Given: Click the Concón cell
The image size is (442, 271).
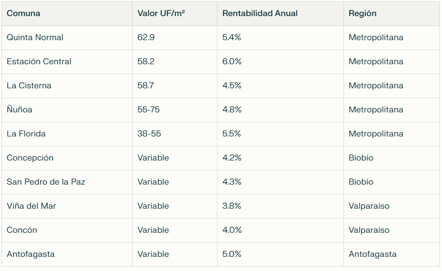Looking at the screenshot, I should (x=22, y=230).
